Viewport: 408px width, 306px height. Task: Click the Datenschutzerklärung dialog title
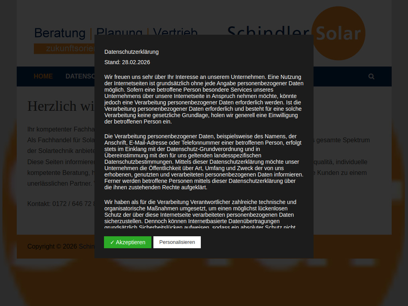[131, 51]
